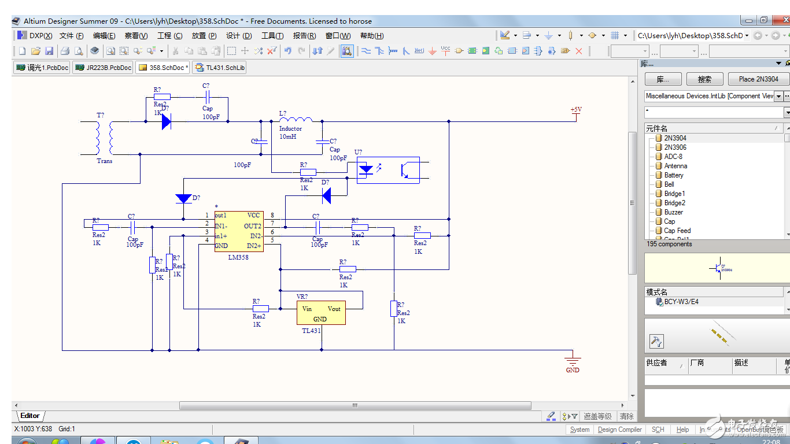Create a new document with the blank page icon
Viewport: 790px width, 444px height.
click(22, 51)
